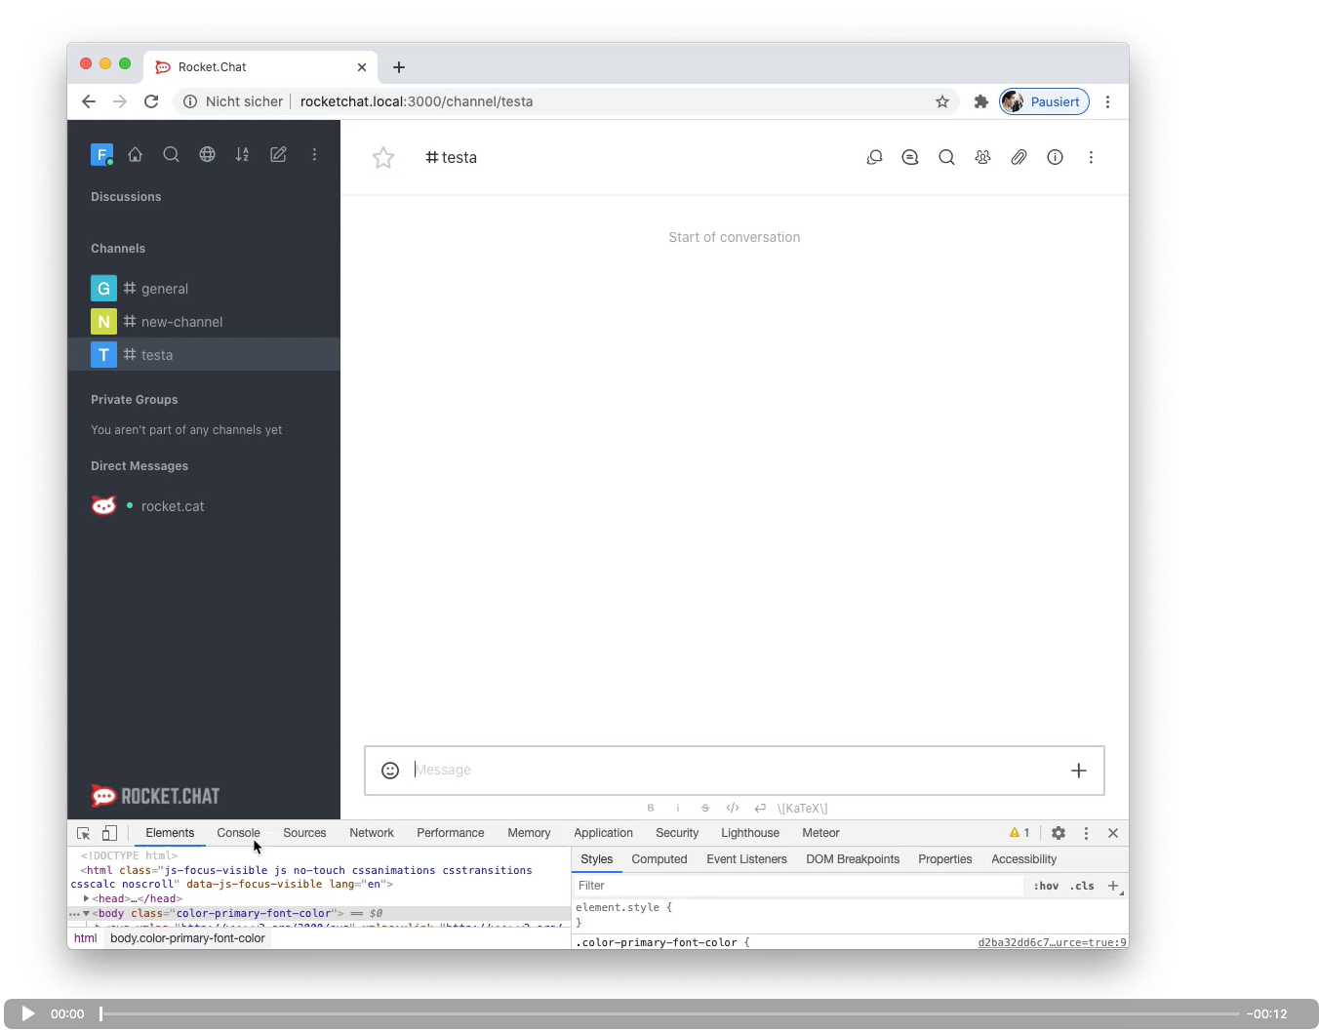This screenshot has width=1319, height=1031.
Task: Open the emoji picker in message box
Action: pos(390,770)
